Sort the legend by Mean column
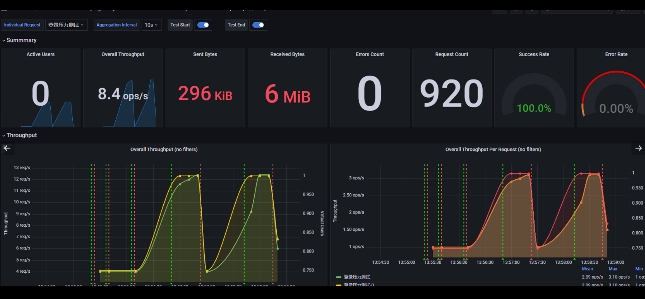The width and height of the screenshot is (645, 299). tap(588, 269)
